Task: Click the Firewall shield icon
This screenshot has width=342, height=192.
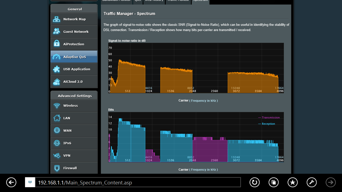Action: pyautogui.click(x=57, y=168)
